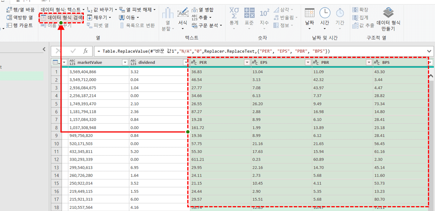Open the 값 바꾸기 (Replace Values) menu

(x=102, y=9)
